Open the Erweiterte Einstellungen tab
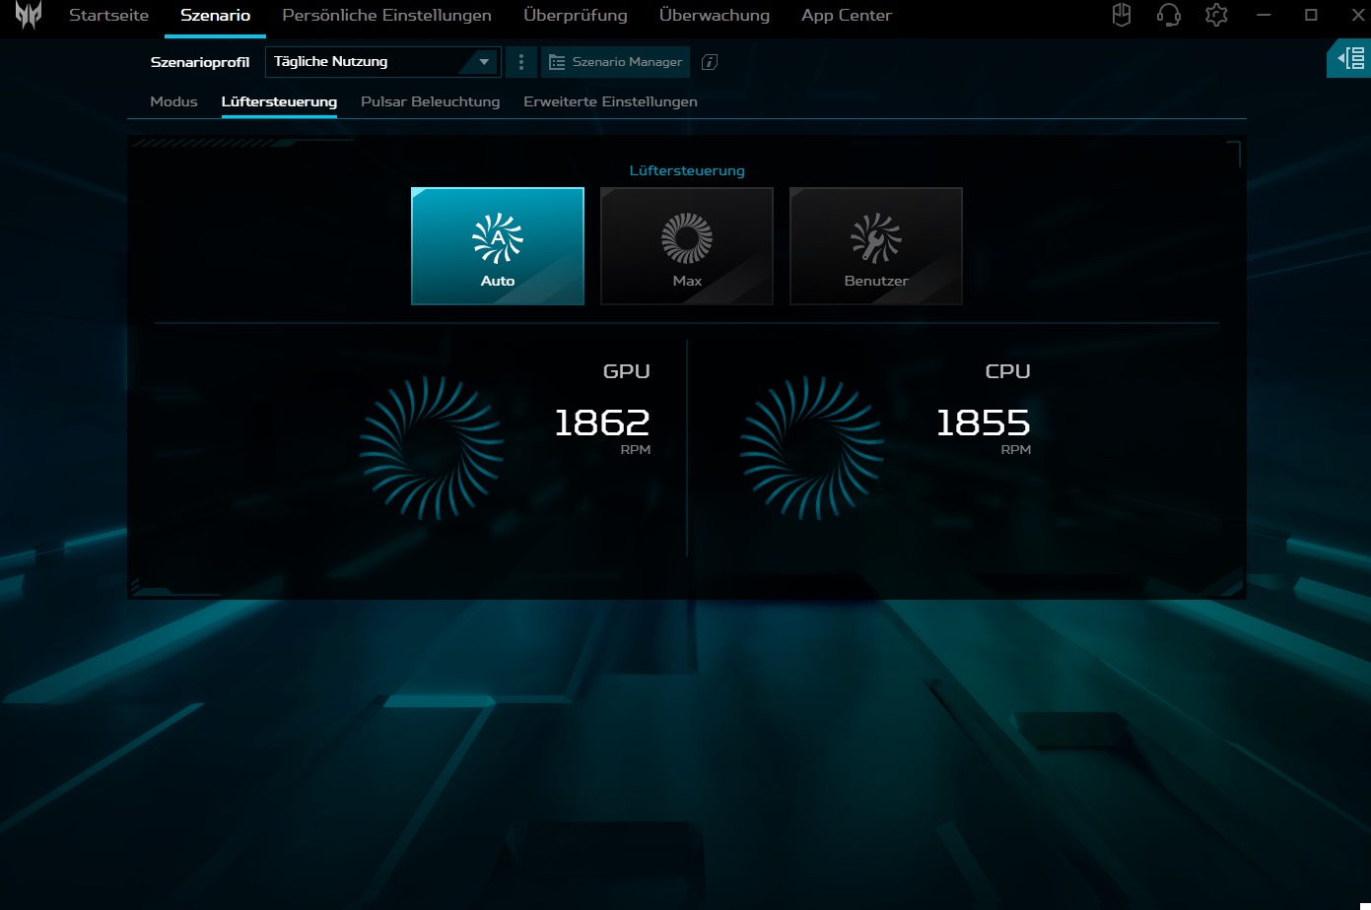 point(610,101)
